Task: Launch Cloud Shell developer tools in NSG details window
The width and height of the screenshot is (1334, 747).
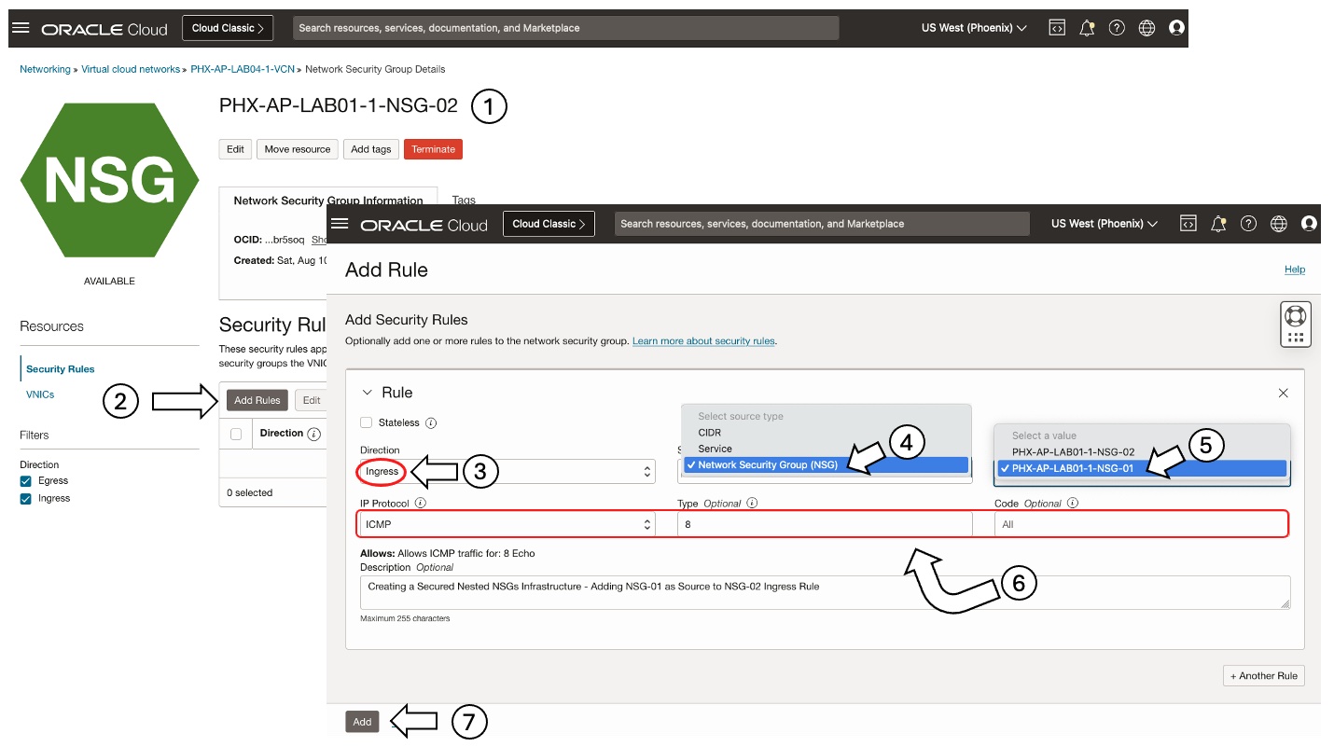Action: (1057, 28)
